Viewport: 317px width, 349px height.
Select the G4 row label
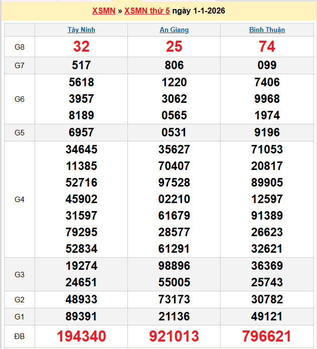point(20,199)
